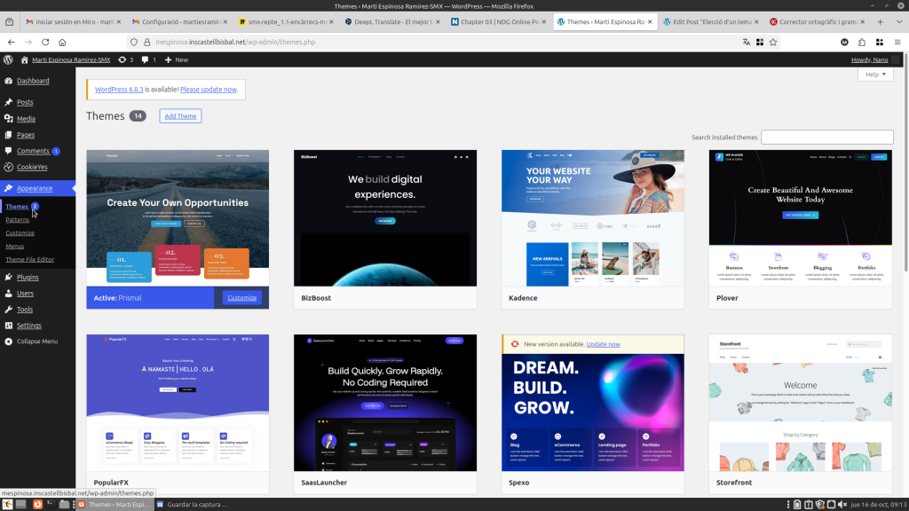Open Theme File Editor under Appearance
This screenshot has height=511, width=909.
pyautogui.click(x=29, y=259)
